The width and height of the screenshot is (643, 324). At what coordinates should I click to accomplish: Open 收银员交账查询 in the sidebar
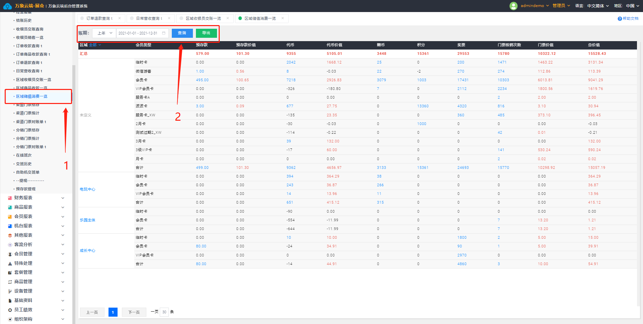[30, 29]
